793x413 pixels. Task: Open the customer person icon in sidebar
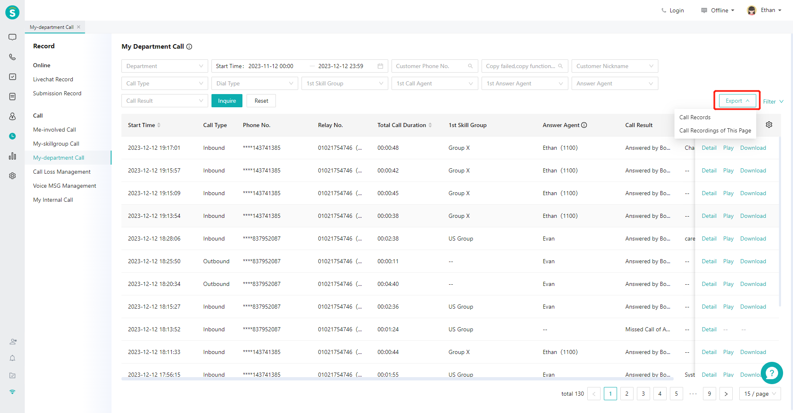click(12, 116)
